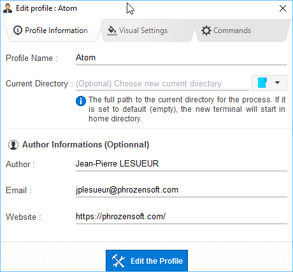Open the Commands tab
Viewport: 293px width, 272px height.
(x=242, y=31)
